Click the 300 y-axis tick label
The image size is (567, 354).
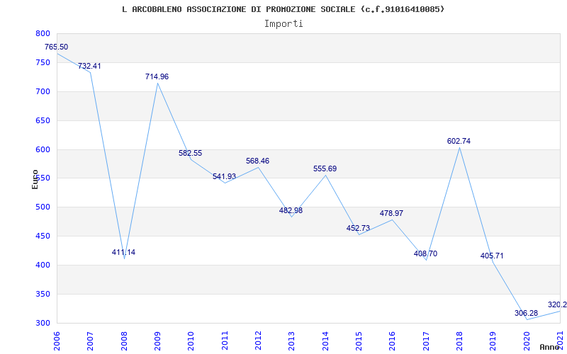pyautogui.click(x=43, y=323)
